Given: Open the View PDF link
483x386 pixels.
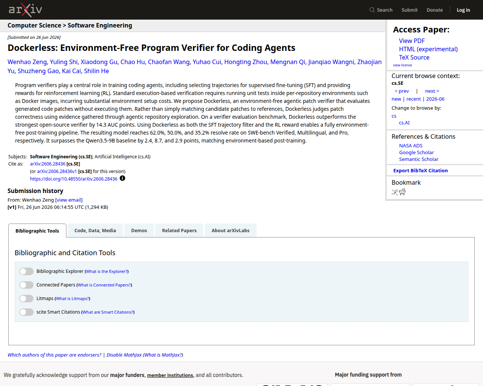Looking at the screenshot, I should coord(412,41).
